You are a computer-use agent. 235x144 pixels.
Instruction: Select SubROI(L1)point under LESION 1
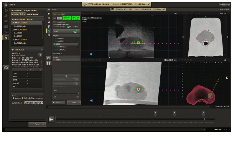[20, 26]
